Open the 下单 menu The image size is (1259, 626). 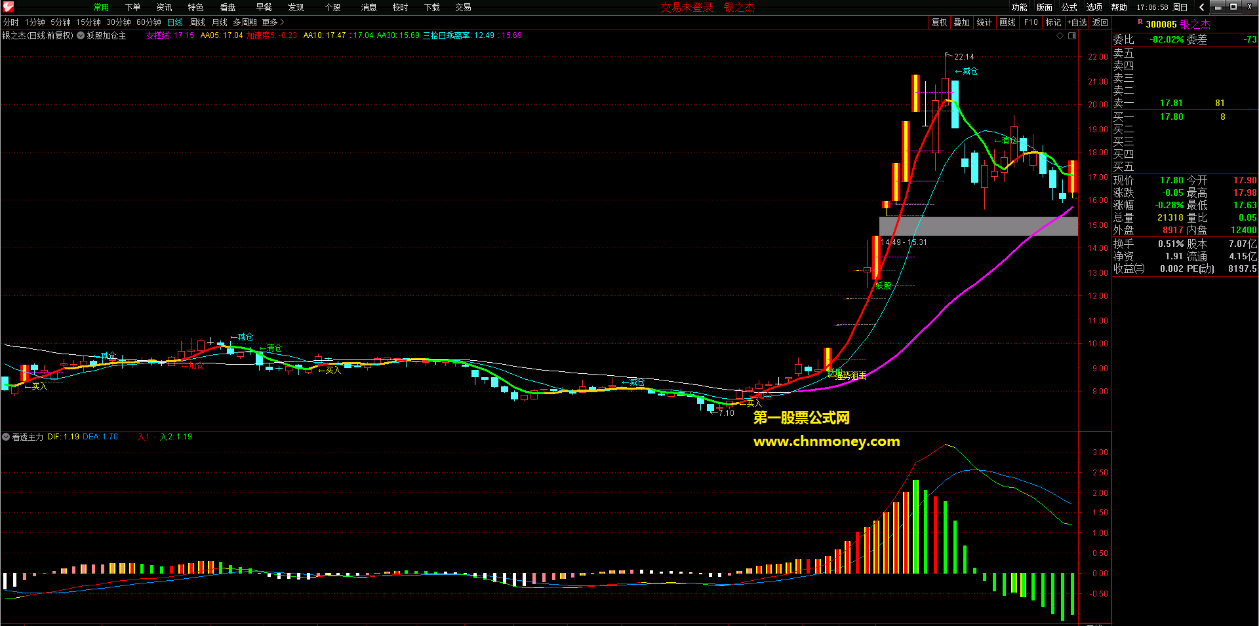pyautogui.click(x=132, y=7)
